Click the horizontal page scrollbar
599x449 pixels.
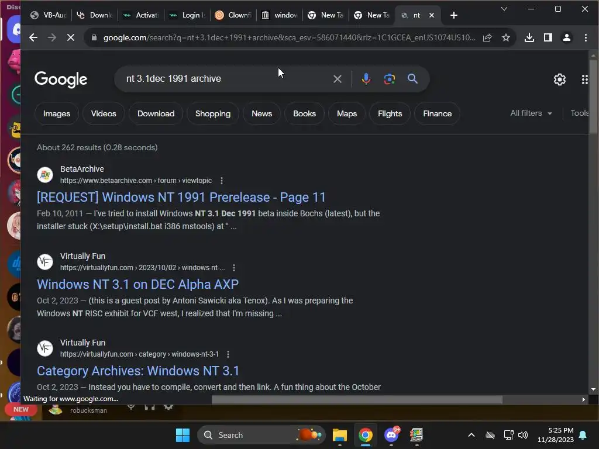(357, 400)
